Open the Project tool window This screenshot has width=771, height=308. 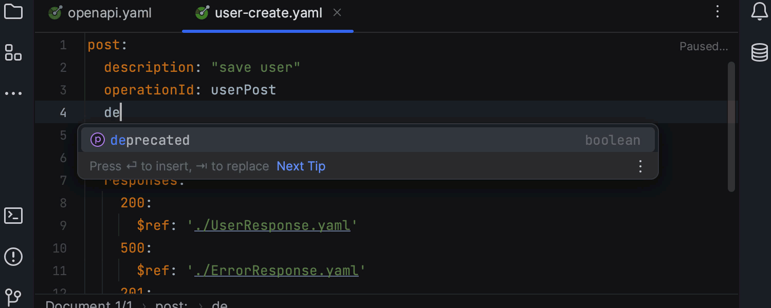[13, 12]
